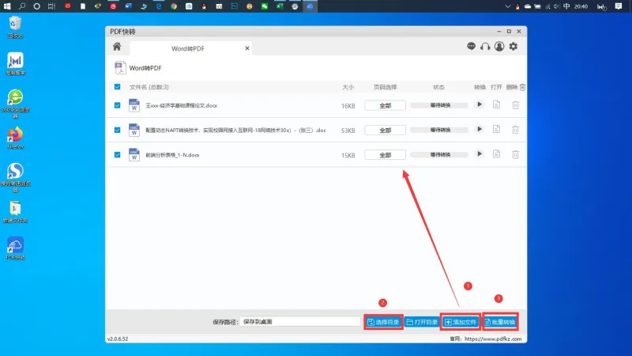This screenshot has height=356, width=632.
Task: Delete the 53KB NAPT doc from list
Action: [x=516, y=130]
